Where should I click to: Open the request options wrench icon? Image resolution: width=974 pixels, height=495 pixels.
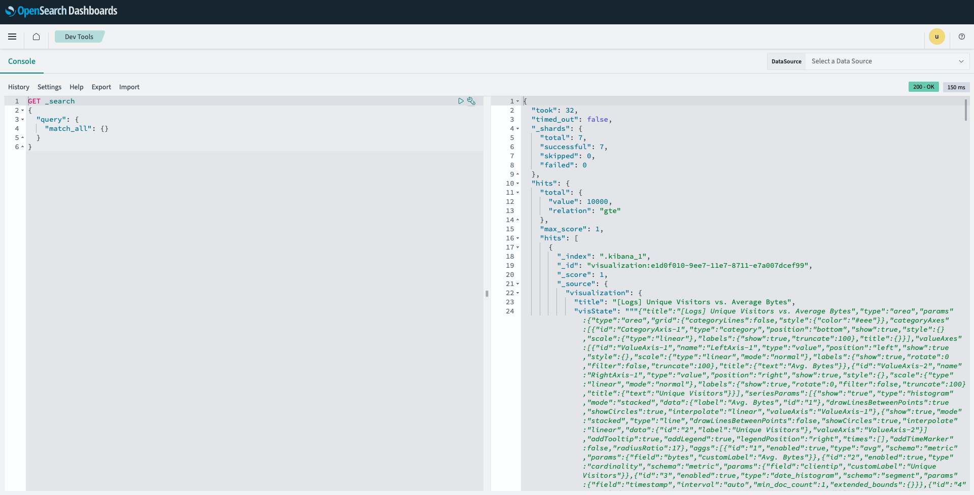[x=472, y=101]
